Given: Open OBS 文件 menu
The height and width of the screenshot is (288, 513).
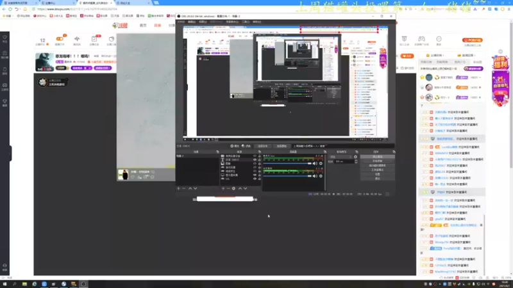Looking at the screenshot, I should (x=181, y=22).
